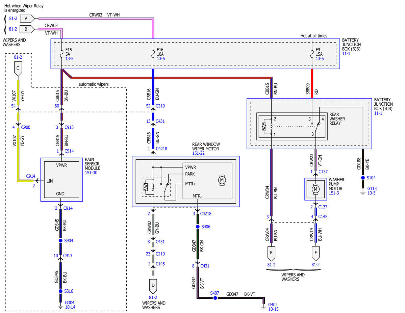
Task: Follow the 151-22 rear wiper motor link
Action: pos(198,153)
